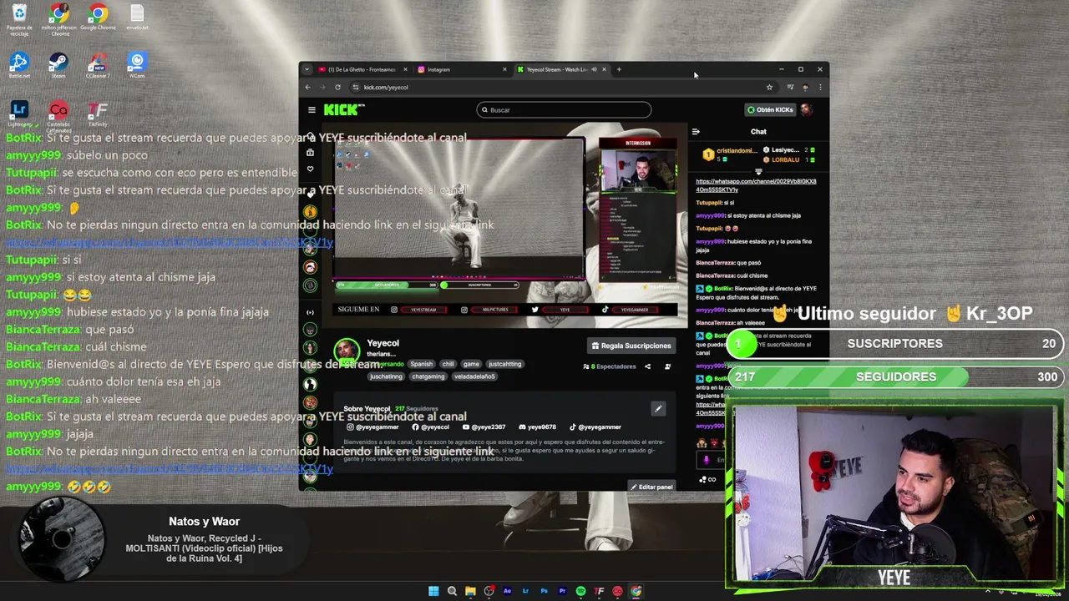Viewport: 1069px width, 601px height.
Task: Open yeye9678 Discord link
Action: point(537,427)
